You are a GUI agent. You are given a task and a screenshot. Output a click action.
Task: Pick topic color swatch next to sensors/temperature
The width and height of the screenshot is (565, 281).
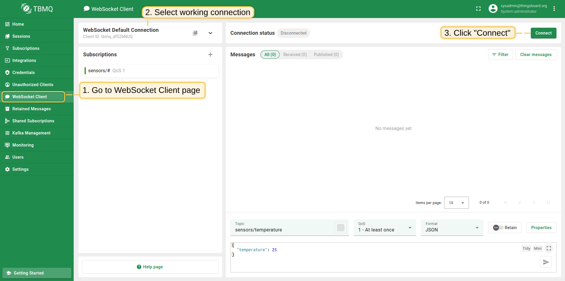click(340, 228)
